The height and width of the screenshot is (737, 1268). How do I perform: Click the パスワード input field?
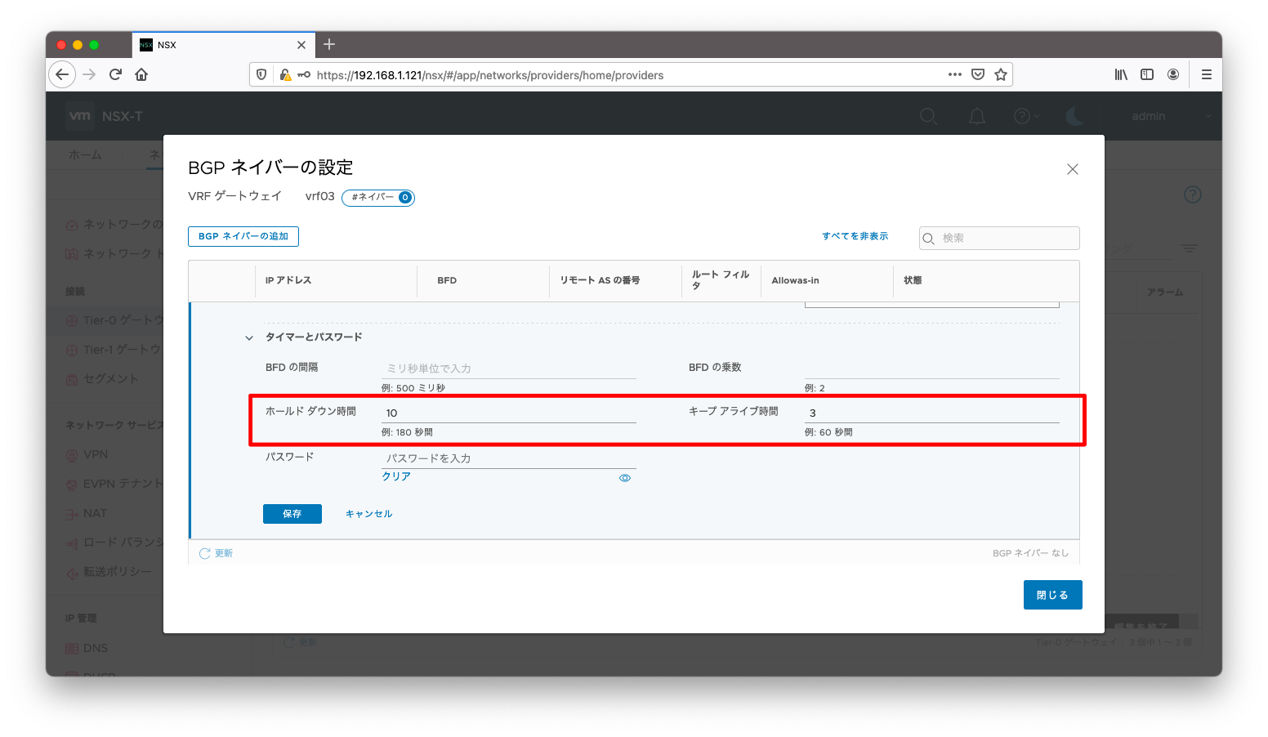[x=508, y=458]
